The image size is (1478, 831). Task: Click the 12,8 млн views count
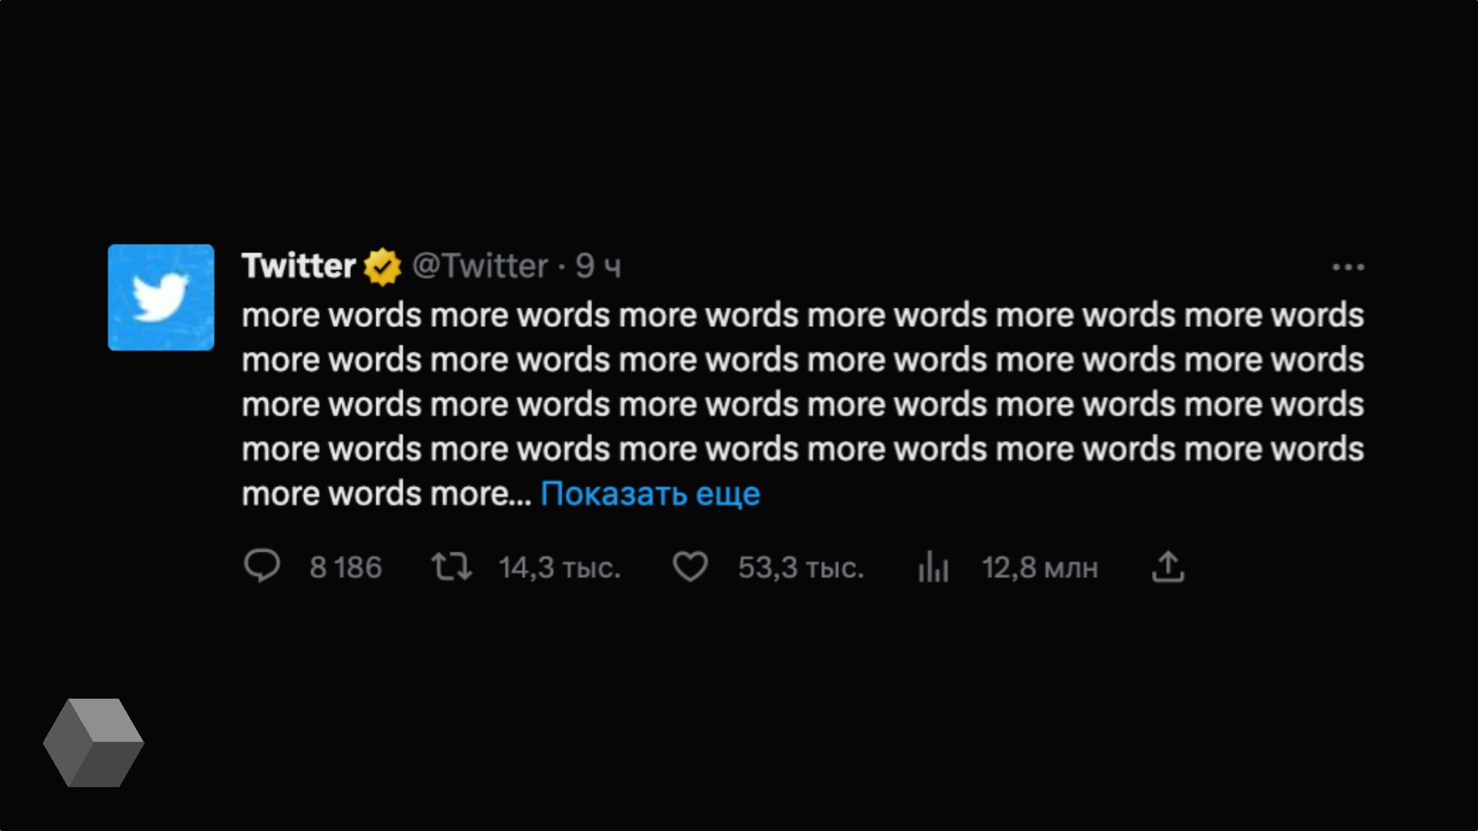1040,568
